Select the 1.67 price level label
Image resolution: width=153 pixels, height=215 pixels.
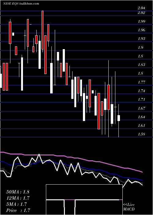141,108
